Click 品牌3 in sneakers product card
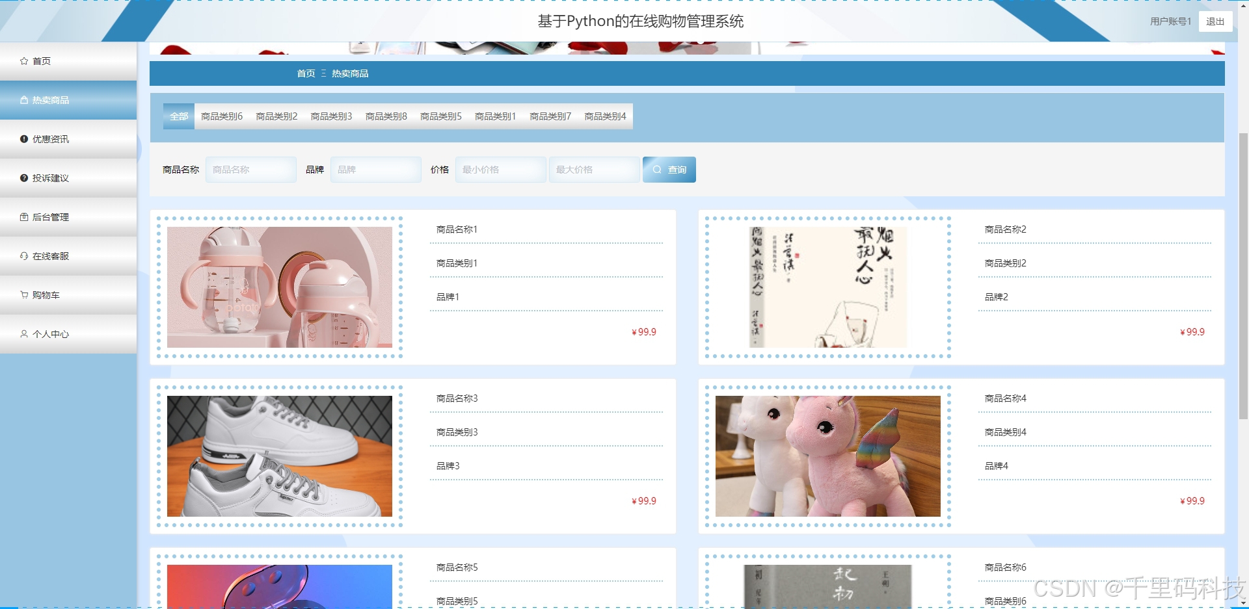The width and height of the screenshot is (1249, 609). point(448,466)
